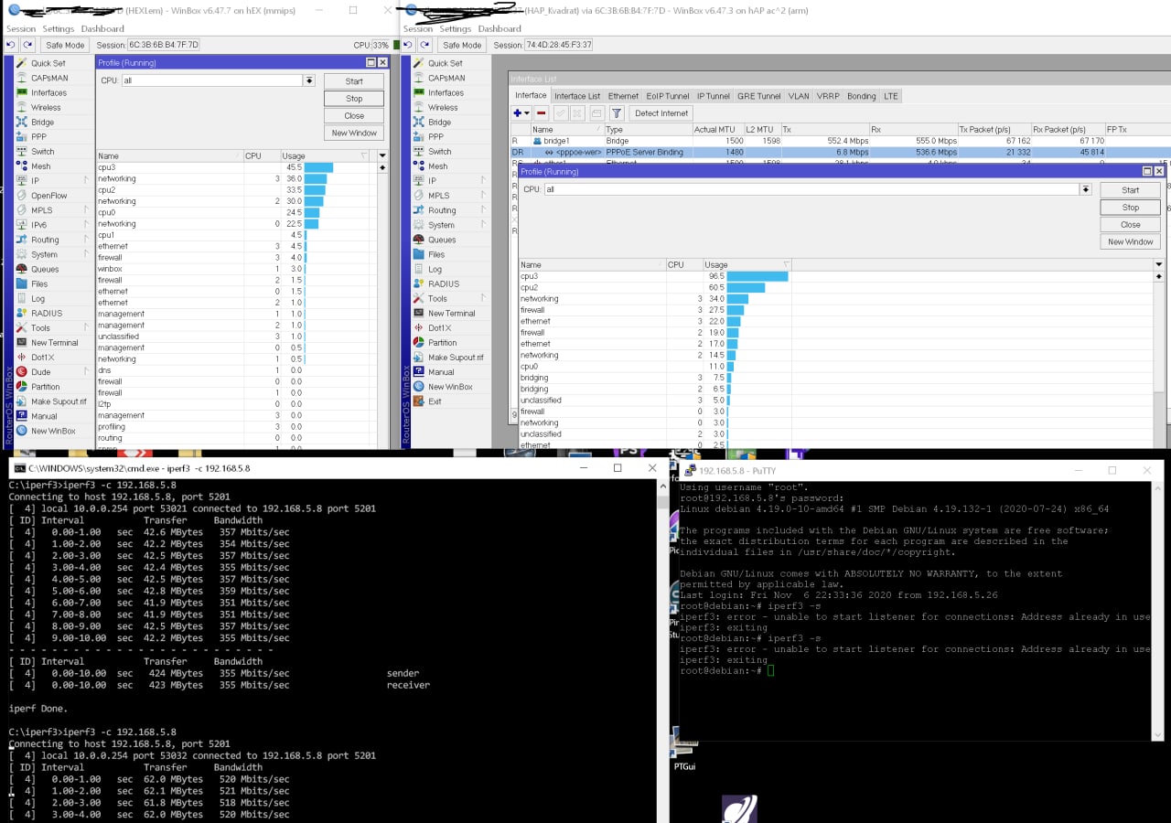Select the <pppoe-wer> interface row
The width and height of the screenshot is (1171, 823).
840,153
